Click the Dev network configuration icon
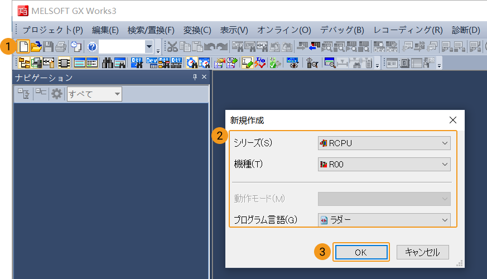Image resolution: width=487 pixels, height=279 pixels. point(176,63)
